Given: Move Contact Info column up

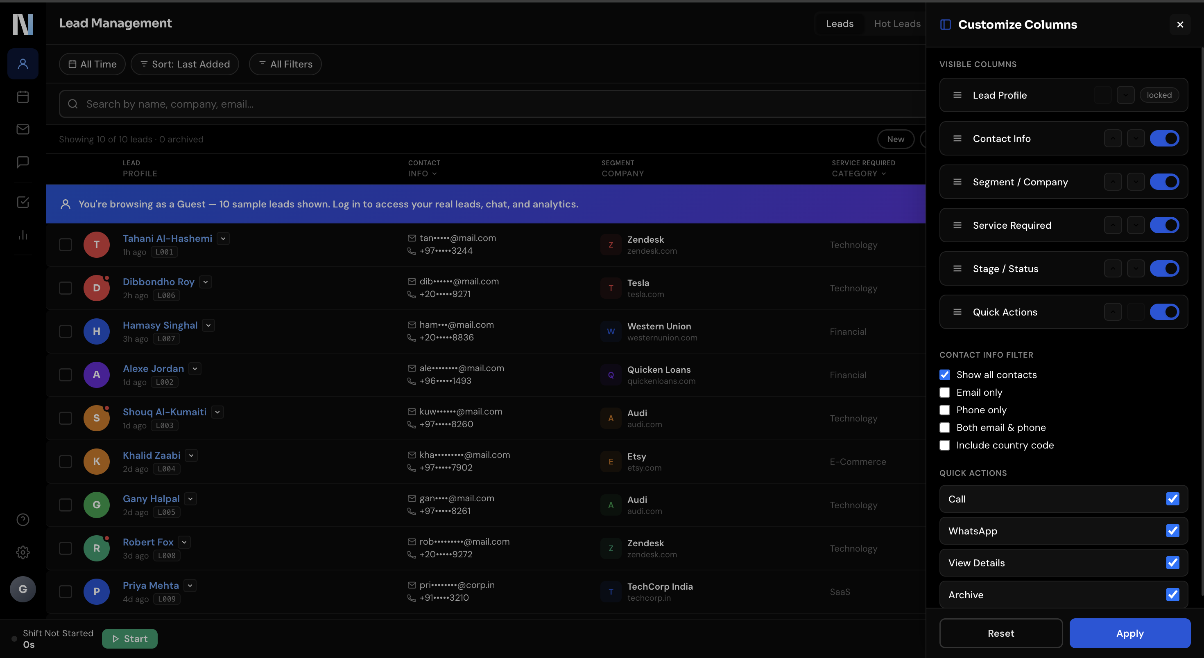Looking at the screenshot, I should (x=1113, y=138).
